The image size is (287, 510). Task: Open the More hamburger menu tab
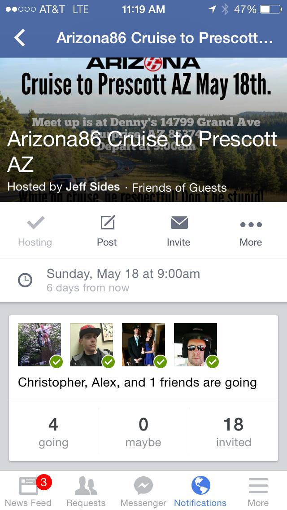point(258,491)
